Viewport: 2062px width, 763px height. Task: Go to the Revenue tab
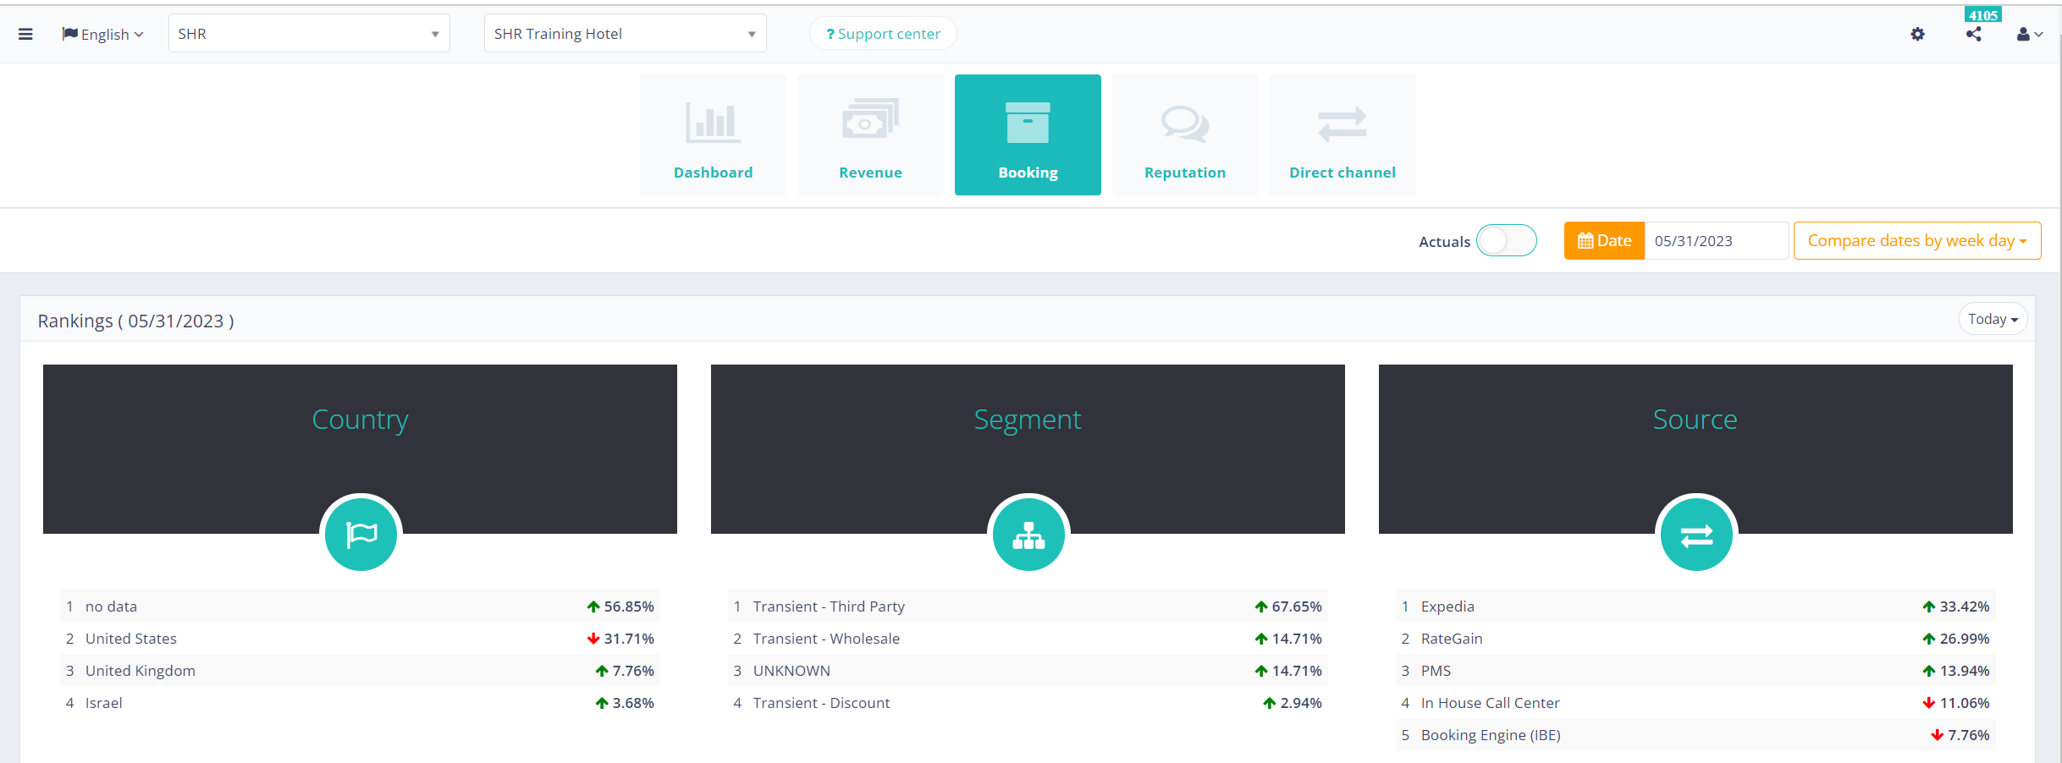(x=870, y=134)
